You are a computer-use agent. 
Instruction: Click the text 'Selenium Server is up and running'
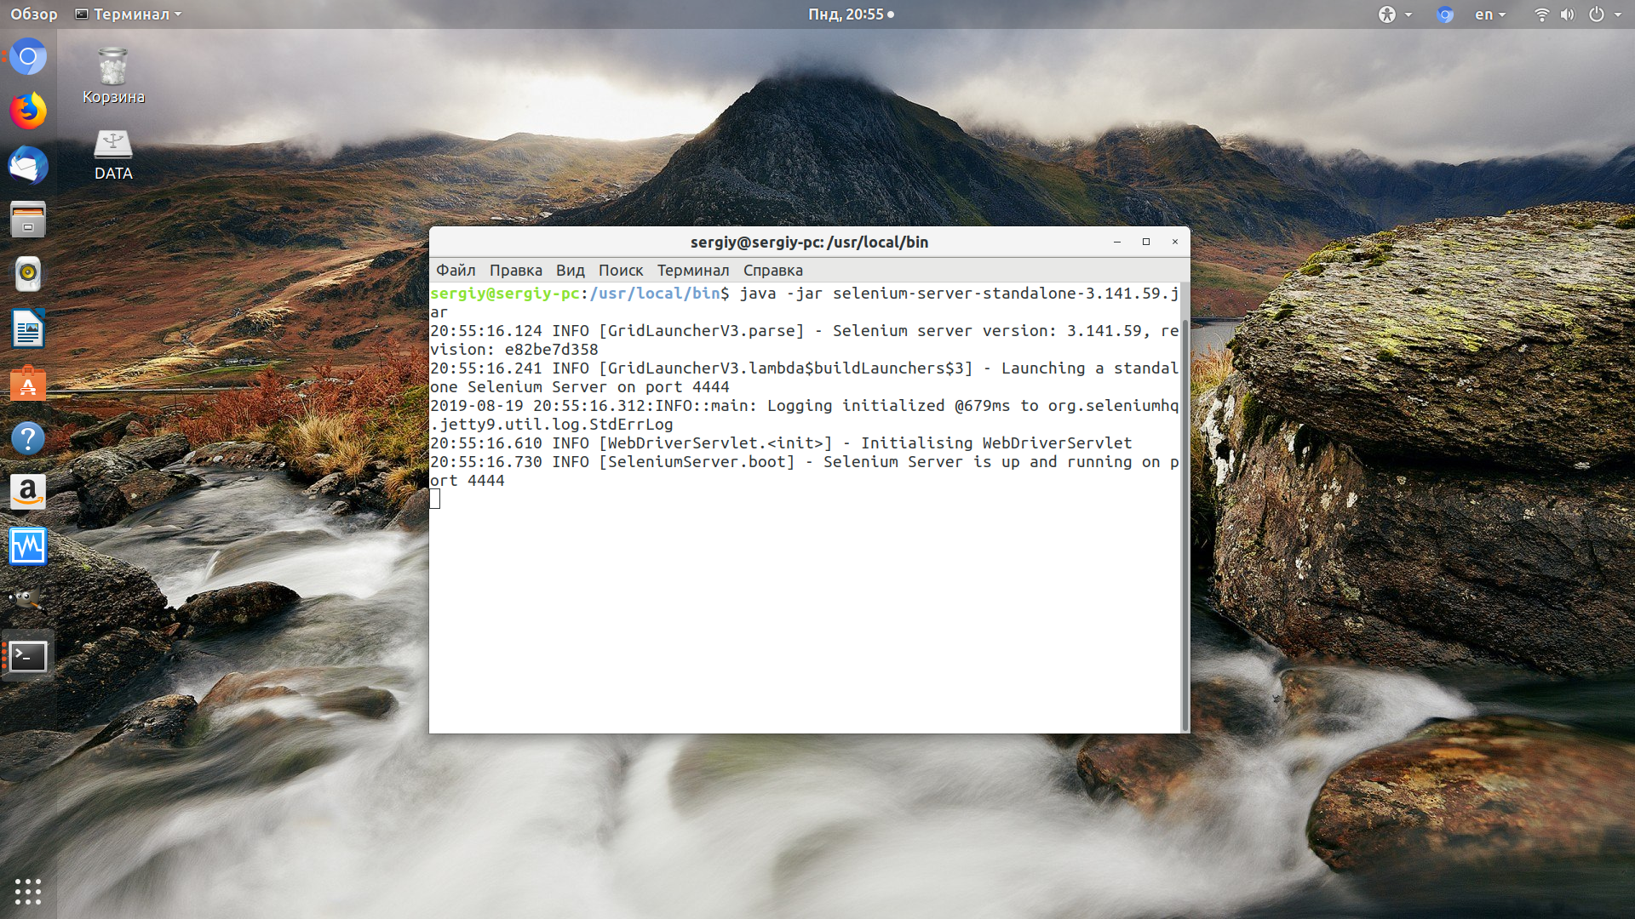(x=978, y=462)
